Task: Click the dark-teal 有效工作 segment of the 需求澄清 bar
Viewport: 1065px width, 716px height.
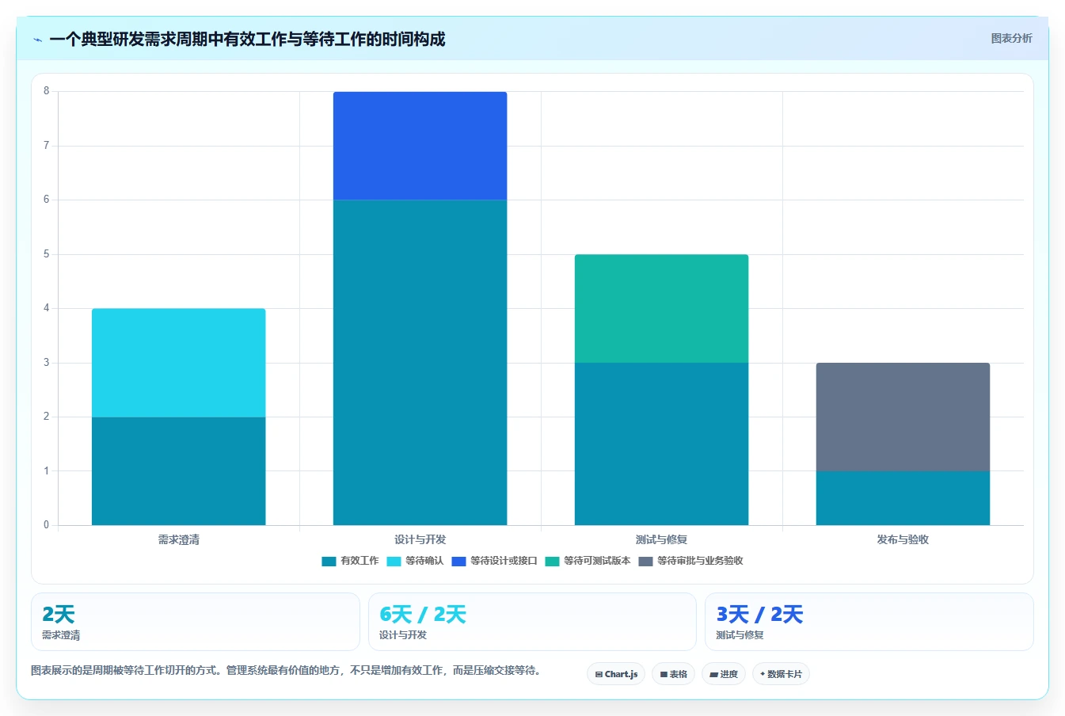Action: click(178, 471)
